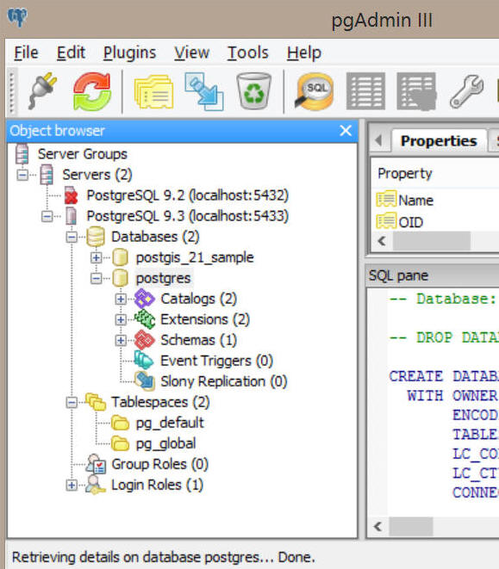The height and width of the screenshot is (569, 499).
Task: Expand the Schemas (1) node
Action: pyautogui.click(x=121, y=341)
